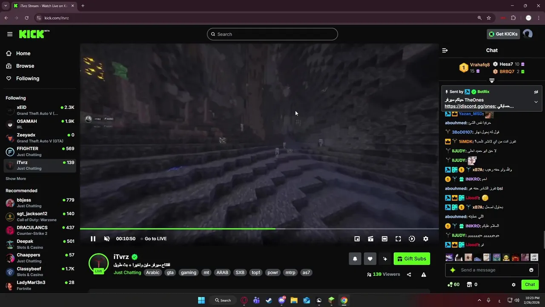
Task: Click the Arabic tag
Action: 152,272
